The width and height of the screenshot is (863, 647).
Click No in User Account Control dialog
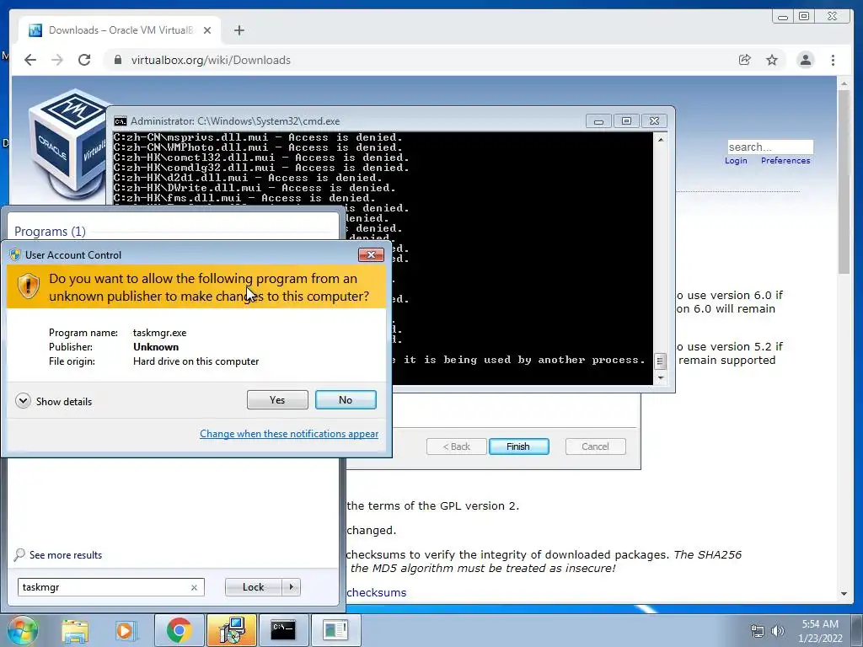[346, 400]
